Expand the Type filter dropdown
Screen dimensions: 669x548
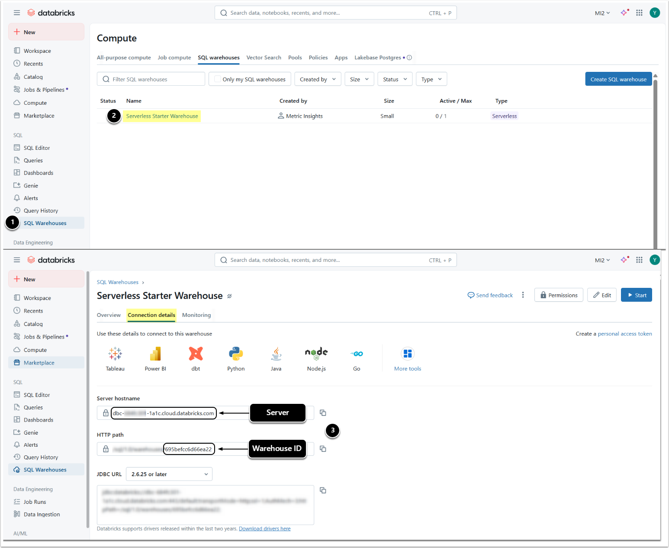point(431,79)
